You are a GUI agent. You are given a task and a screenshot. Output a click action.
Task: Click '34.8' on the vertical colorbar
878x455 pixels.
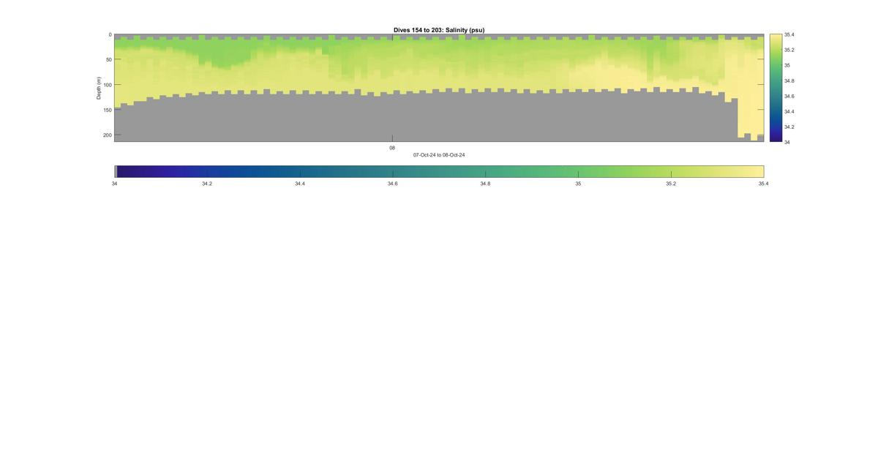(x=789, y=80)
